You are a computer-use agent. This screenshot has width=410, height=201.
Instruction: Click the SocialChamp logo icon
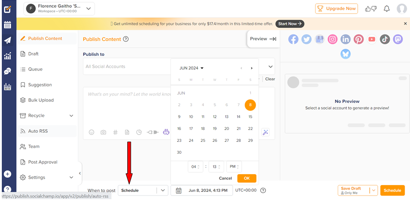(x=8, y=10)
